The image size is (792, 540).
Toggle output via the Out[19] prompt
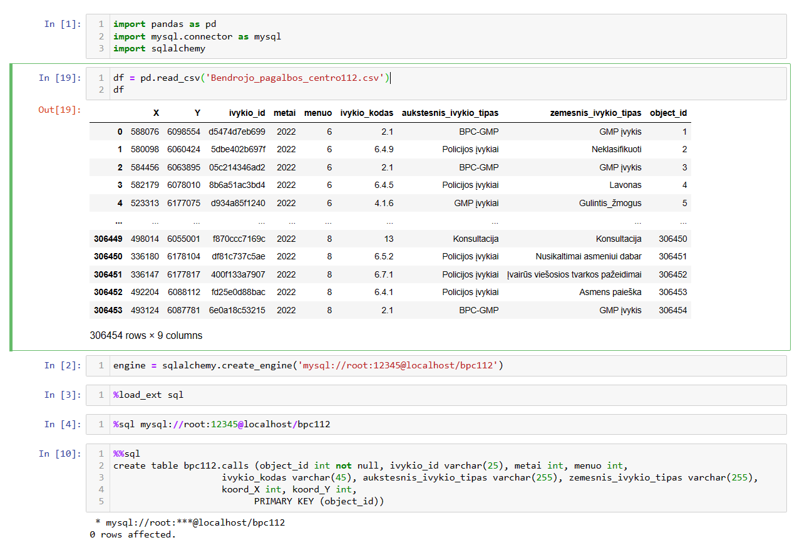[x=60, y=110]
